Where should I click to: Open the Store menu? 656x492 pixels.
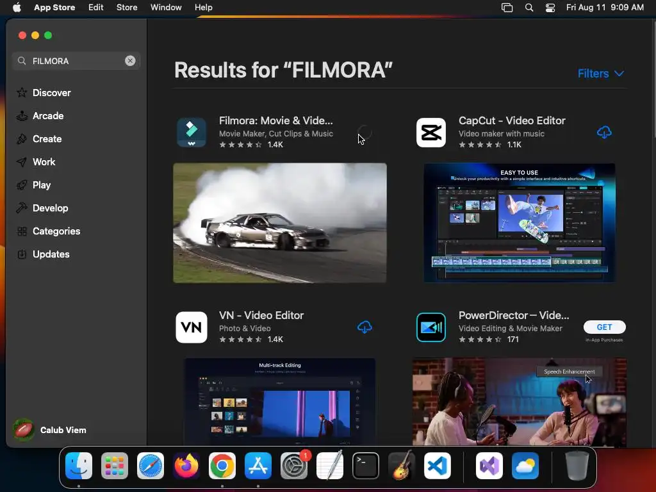pyautogui.click(x=127, y=7)
